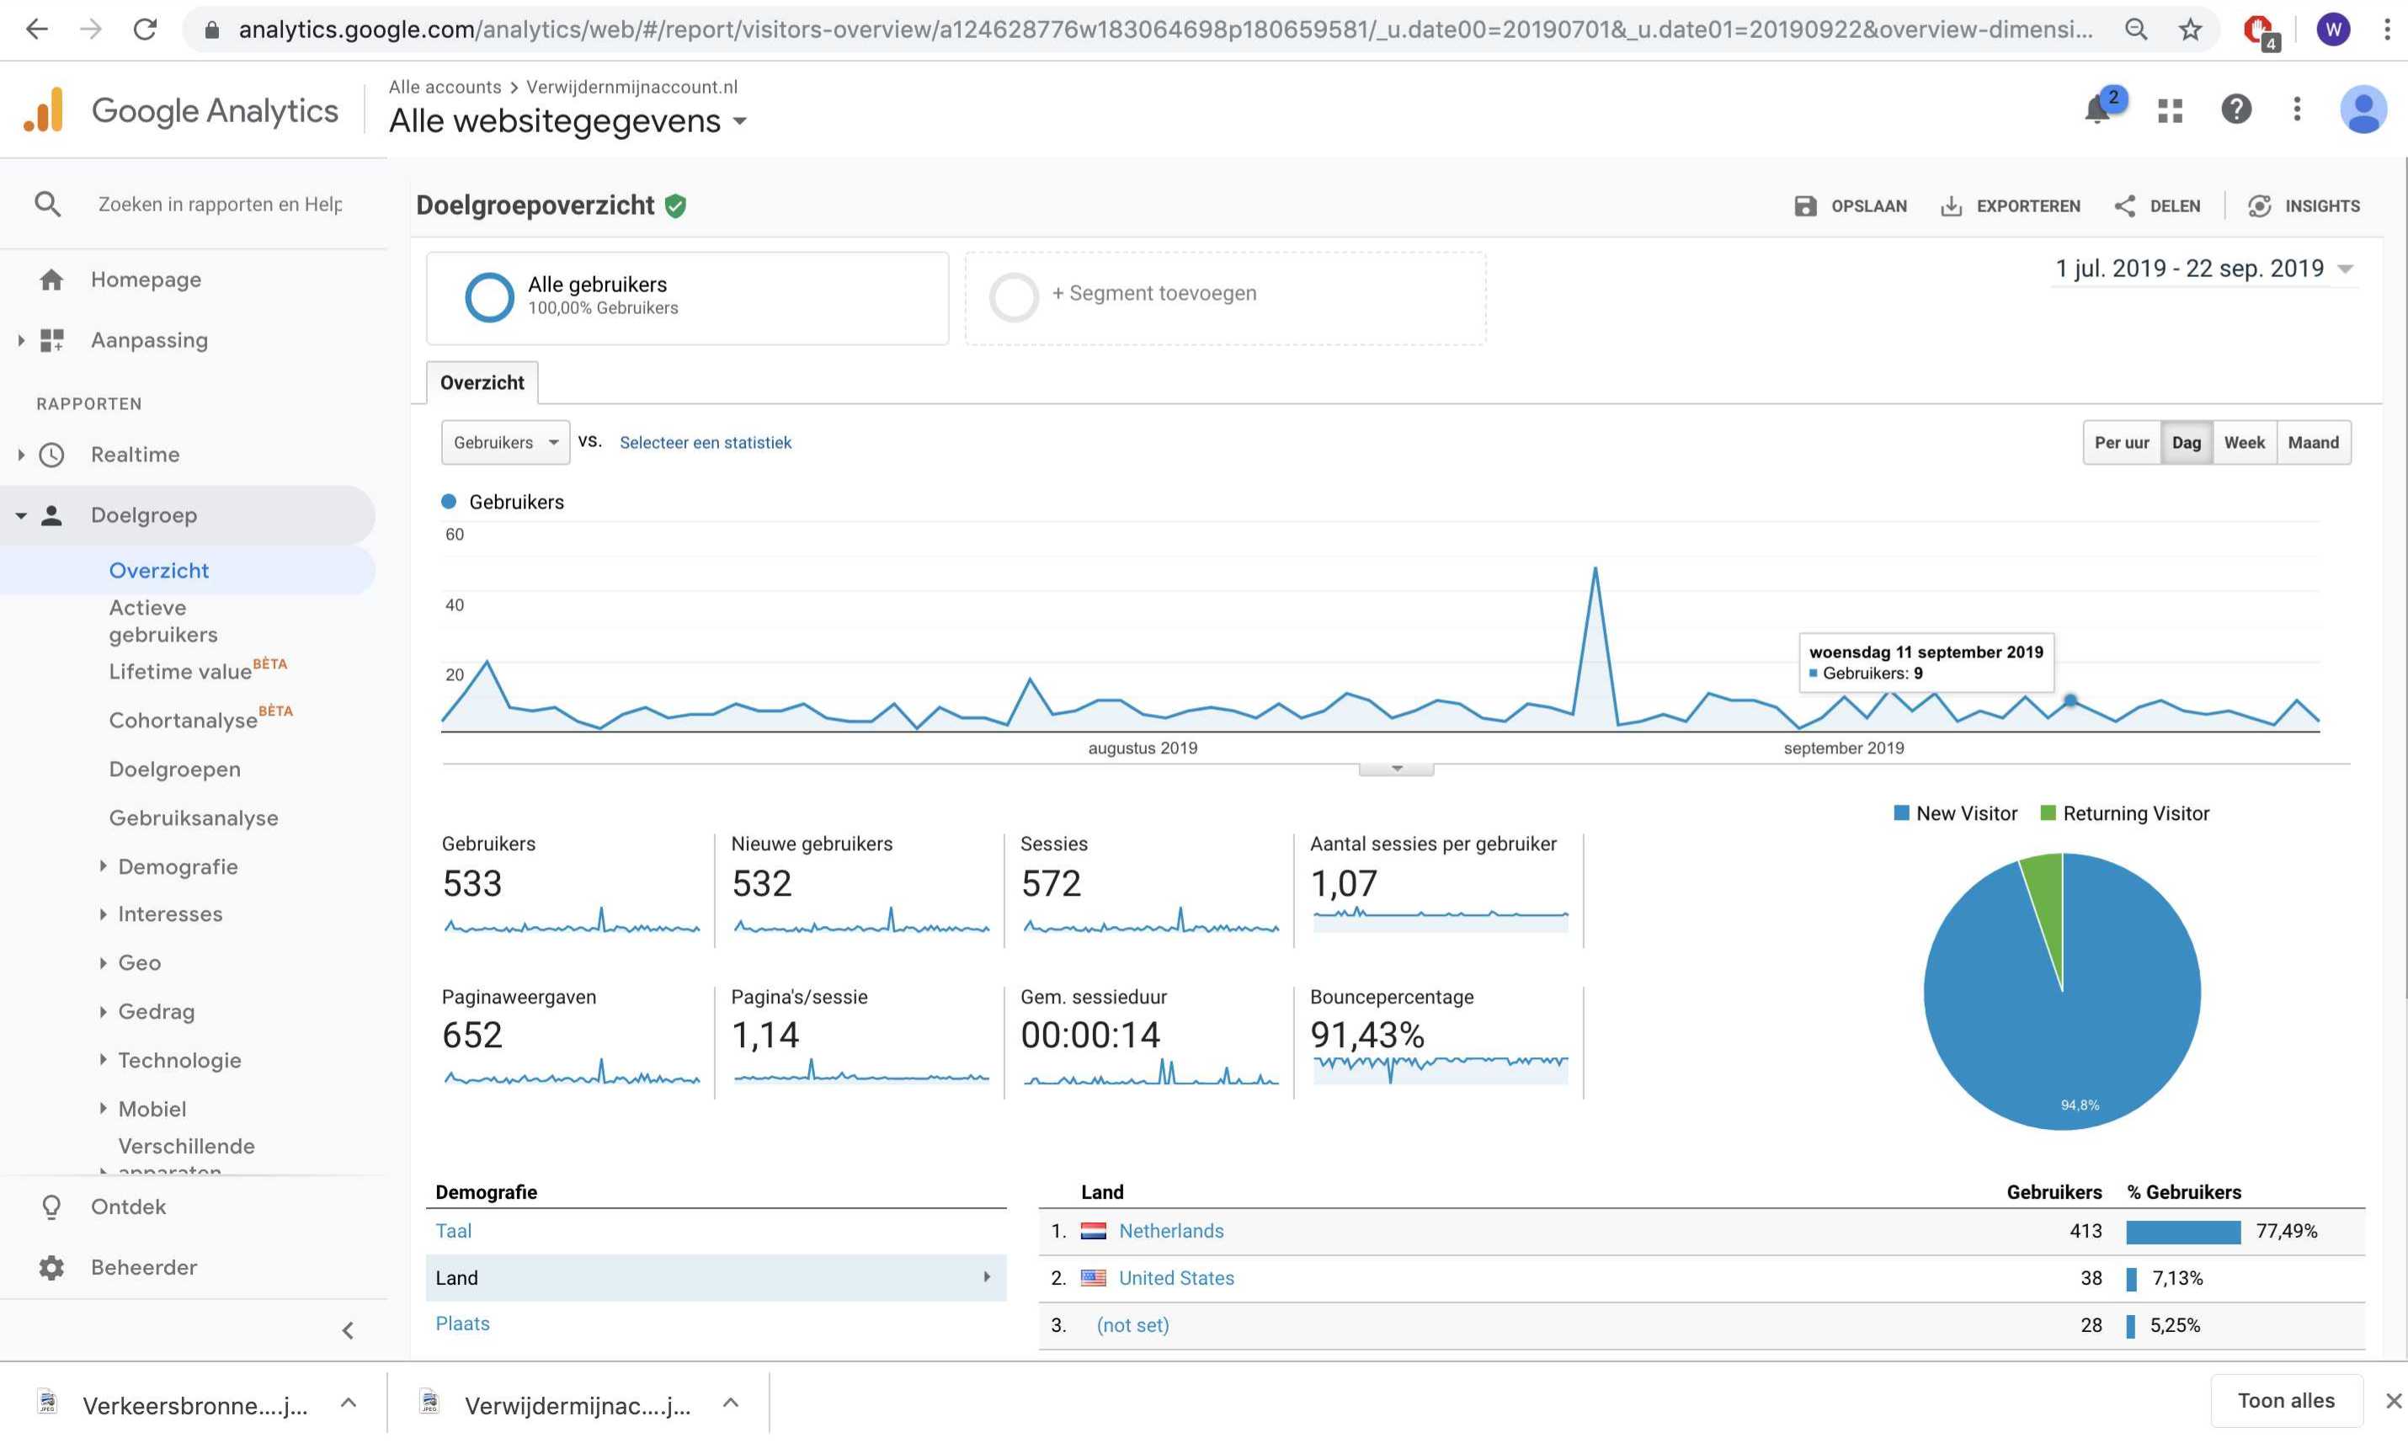The image size is (2408, 1443).
Task: Open Verkeersbronne download options chevron
Action: (348, 1402)
